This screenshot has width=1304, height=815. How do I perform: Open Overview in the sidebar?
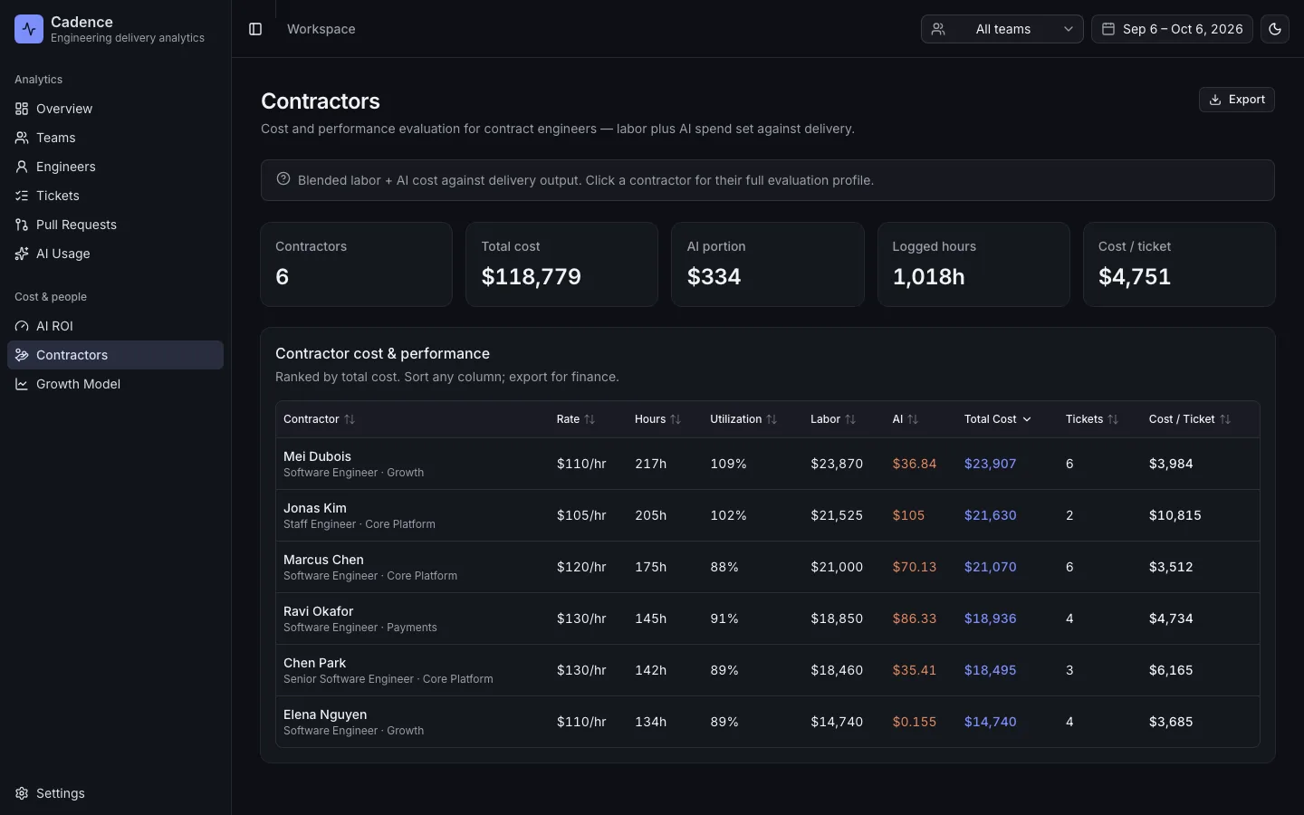click(x=115, y=109)
